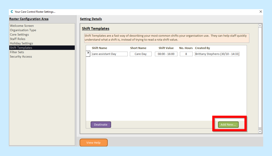The width and height of the screenshot is (272, 156).
Task: Click the scrollbar down arrow
Action: pos(260,131)
